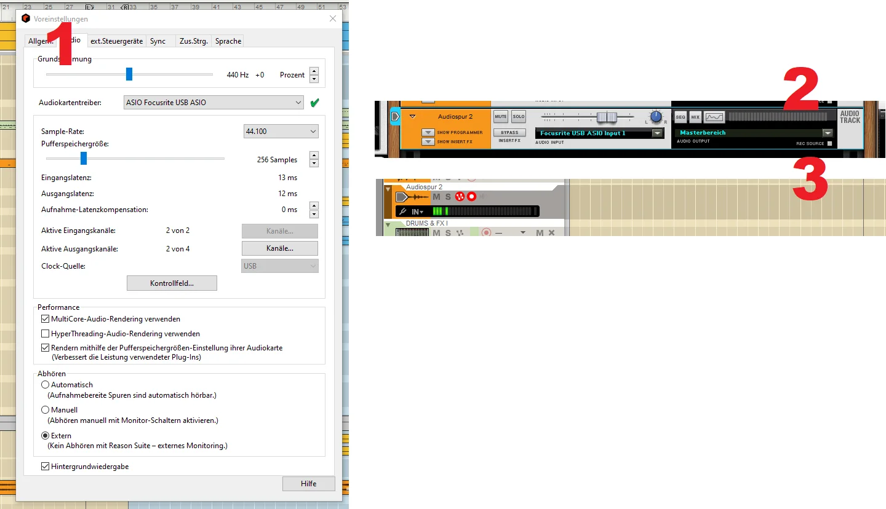Click the left loop locator marker in ruler

pyautogui.click(x=90, y=7)
